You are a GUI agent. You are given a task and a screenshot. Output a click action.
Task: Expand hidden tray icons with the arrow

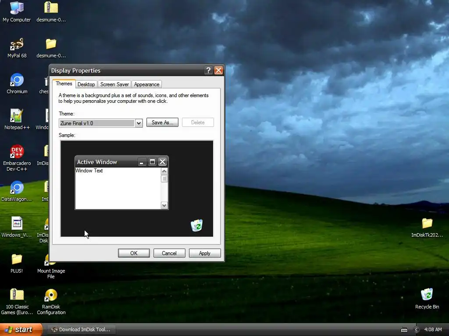pos(417,330)
